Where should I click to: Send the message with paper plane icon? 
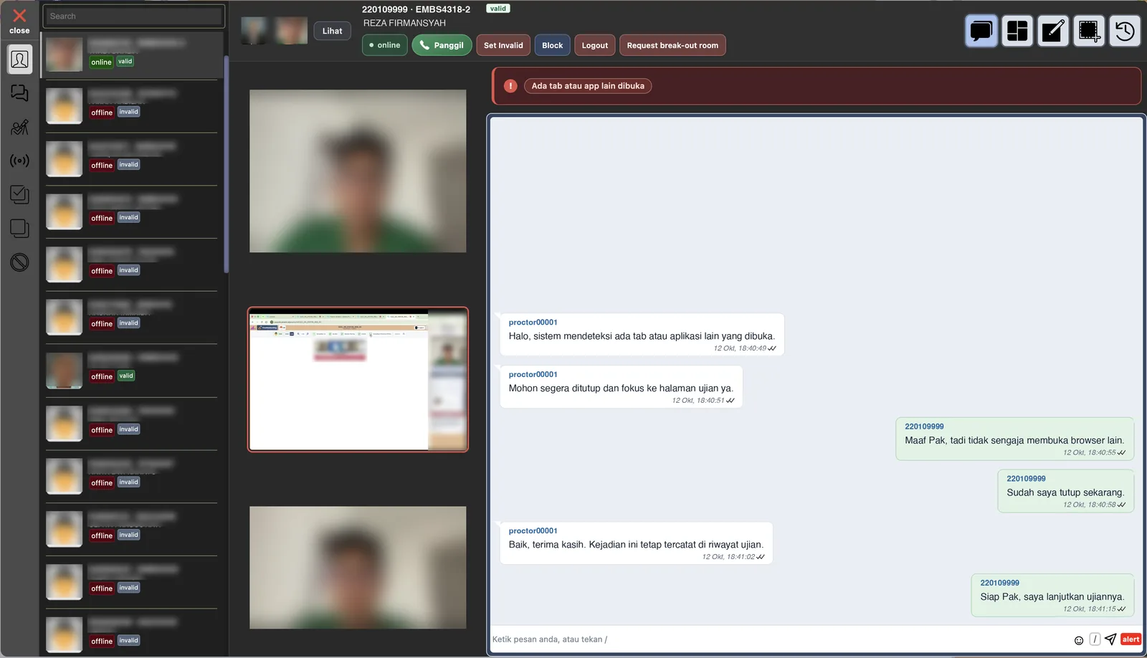click(1110, 639)
